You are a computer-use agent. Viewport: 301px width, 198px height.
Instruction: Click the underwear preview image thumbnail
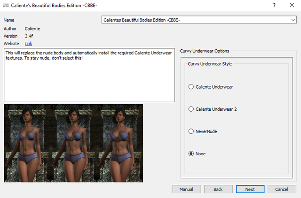pyautogui.click(x=73, y=143)
